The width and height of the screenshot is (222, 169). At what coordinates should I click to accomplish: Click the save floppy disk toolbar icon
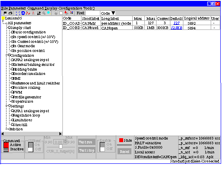point(5,13)
